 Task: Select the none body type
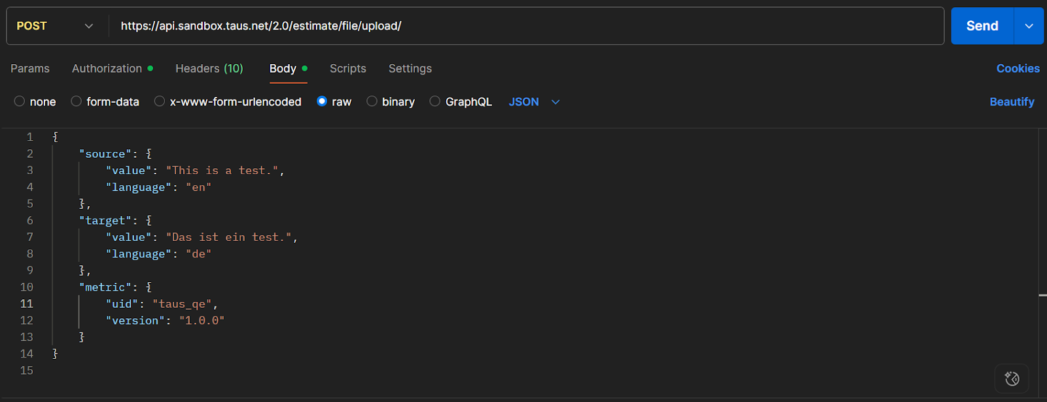pos(35,101)
